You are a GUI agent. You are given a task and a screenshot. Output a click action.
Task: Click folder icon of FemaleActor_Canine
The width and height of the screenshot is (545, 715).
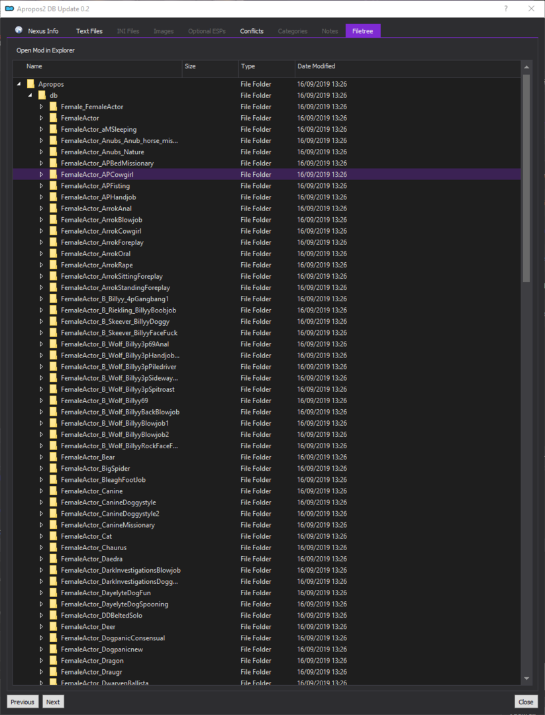pyautogui.click(x=53, y=491)
